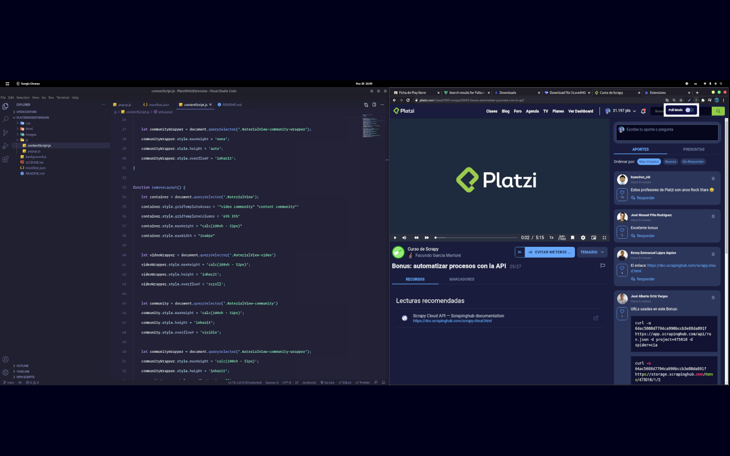Open the TEMARIO dropdown

(x=592, y=252)
